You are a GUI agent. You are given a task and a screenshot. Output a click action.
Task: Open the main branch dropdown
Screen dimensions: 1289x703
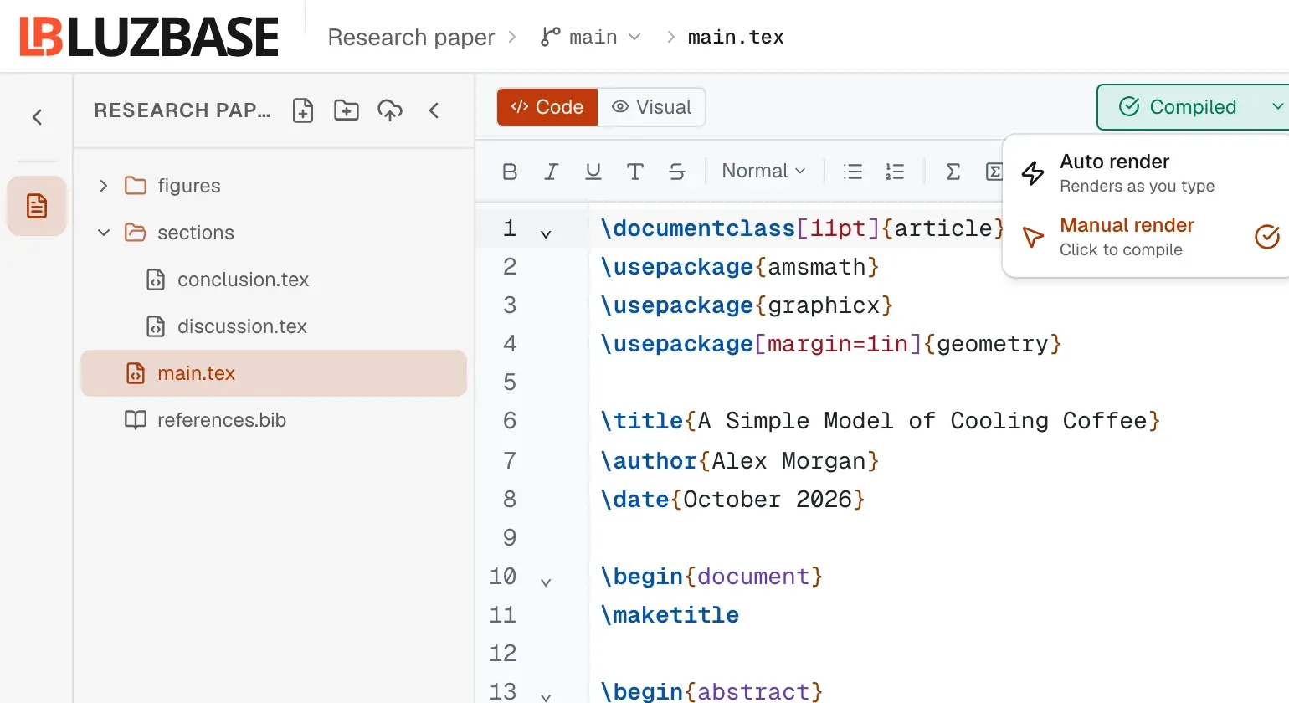click(591, 37)
